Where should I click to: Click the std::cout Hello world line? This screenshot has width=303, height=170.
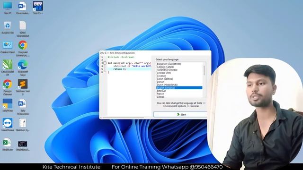coord(132,66)
